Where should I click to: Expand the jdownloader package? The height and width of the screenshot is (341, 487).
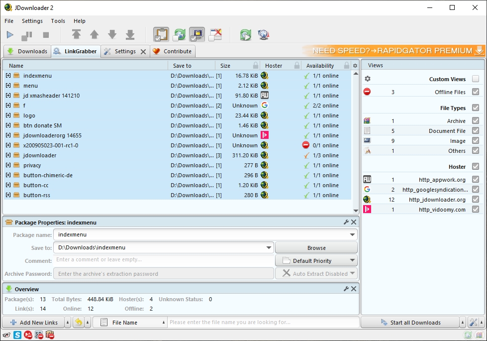[x=8, y=155]
